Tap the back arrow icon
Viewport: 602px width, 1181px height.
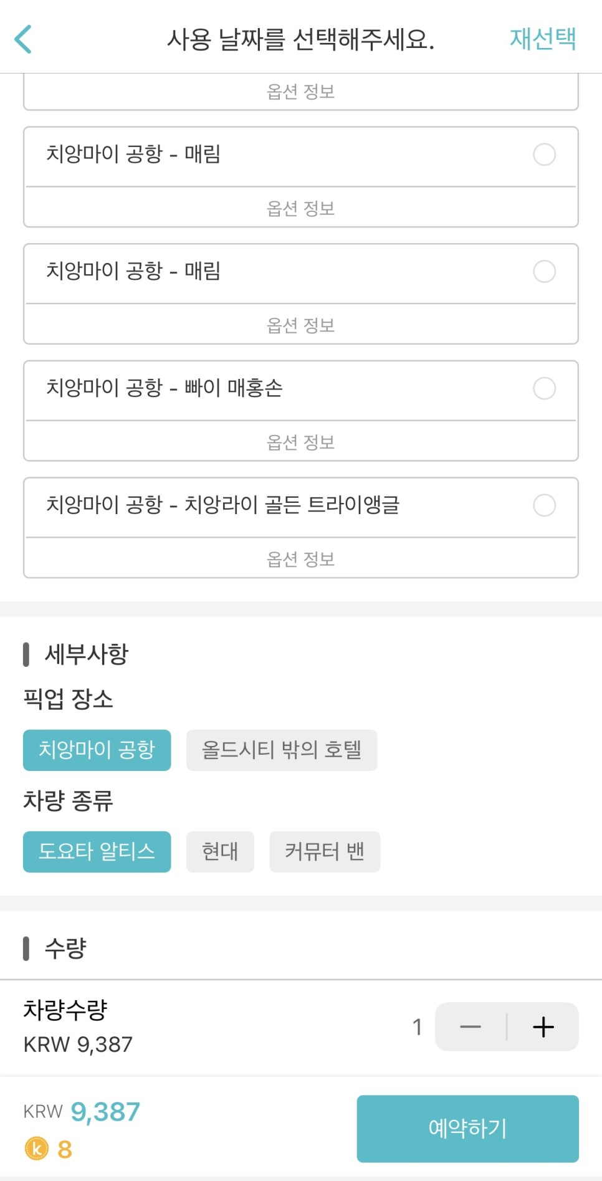[23, 39]
